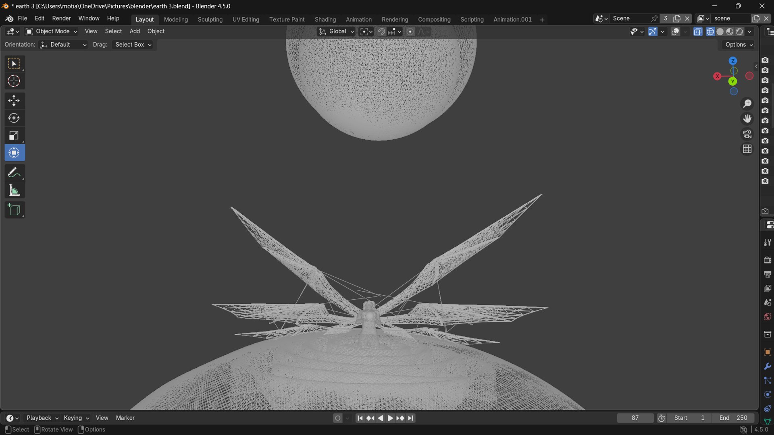Open the Object Mode dropdown

(51, 31)
